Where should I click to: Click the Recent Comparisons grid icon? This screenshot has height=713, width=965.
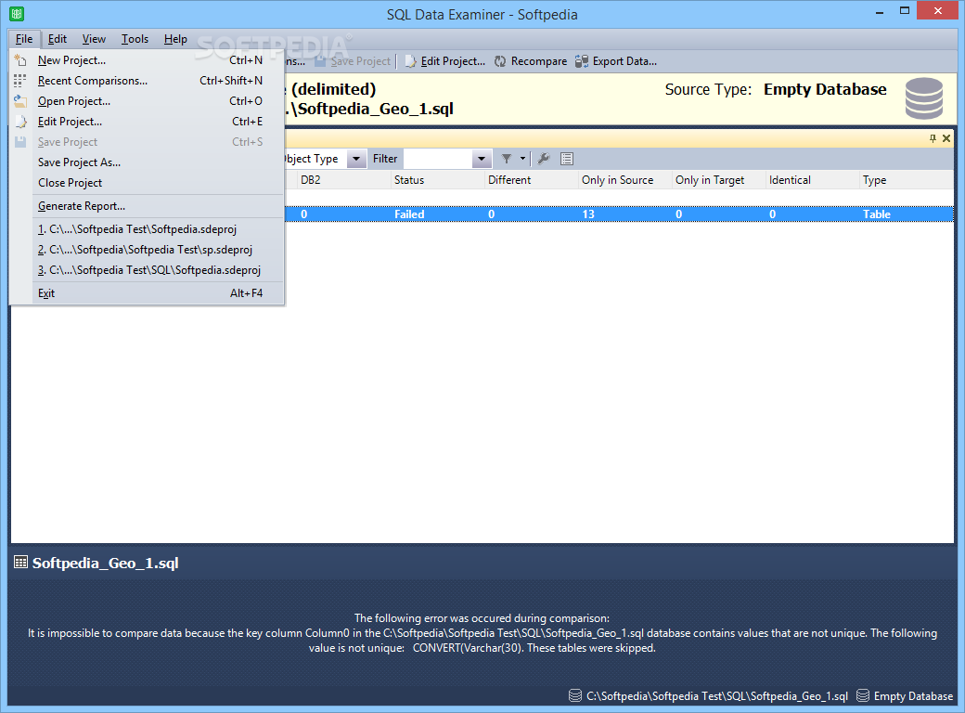click(x=20, y=81)
